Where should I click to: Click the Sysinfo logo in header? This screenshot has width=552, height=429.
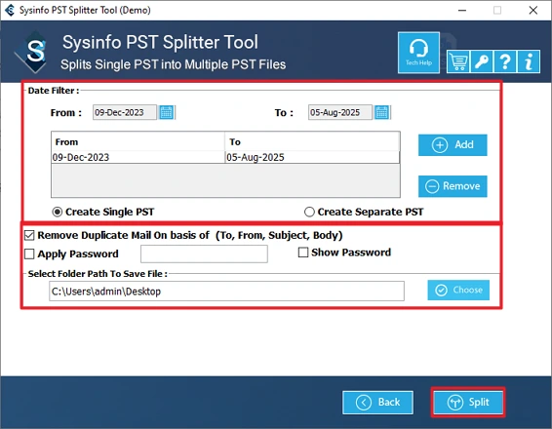[x=32, y=52]
